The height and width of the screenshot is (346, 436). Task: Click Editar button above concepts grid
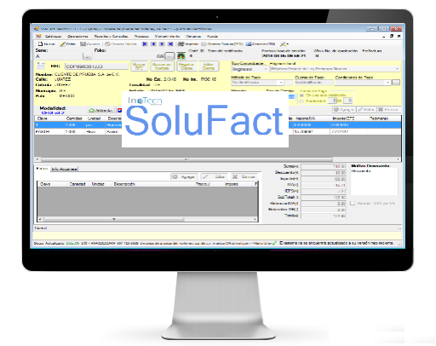pyautogui.click(x=366, y=109)
